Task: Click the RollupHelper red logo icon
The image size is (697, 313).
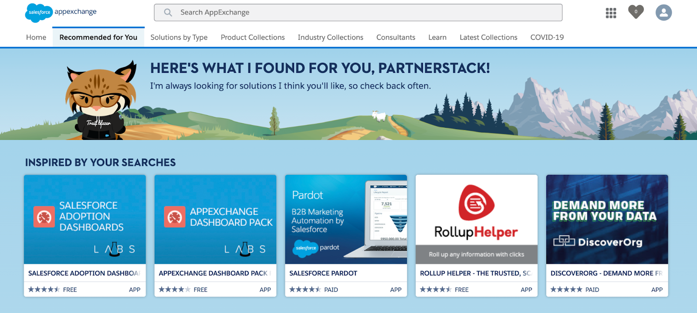Action: 476,203
